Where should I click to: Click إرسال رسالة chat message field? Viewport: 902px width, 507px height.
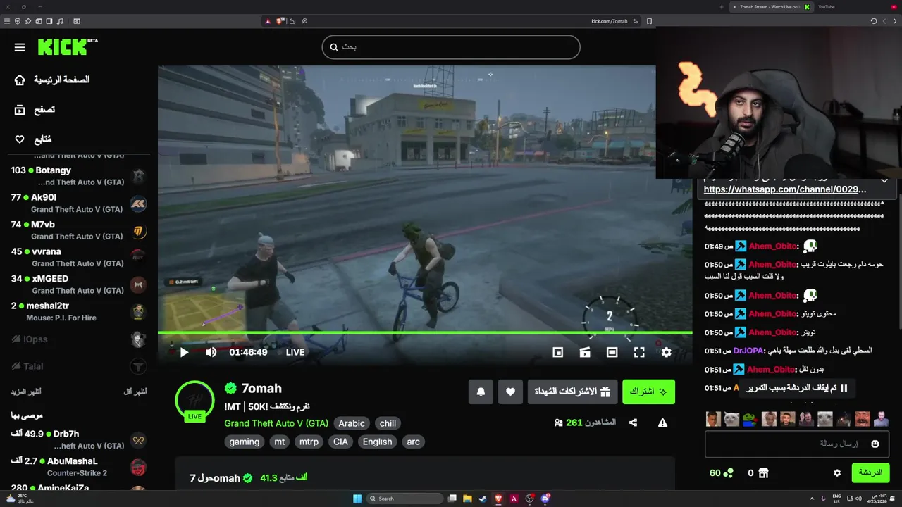(x=796, y=444)
